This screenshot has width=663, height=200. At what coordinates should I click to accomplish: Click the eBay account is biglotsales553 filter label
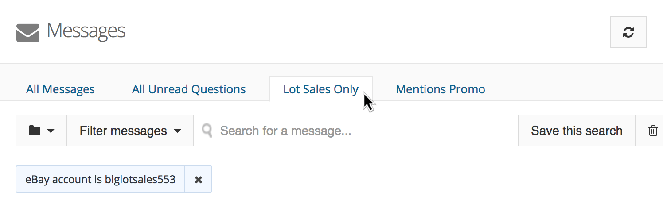(x=100, y=180)
